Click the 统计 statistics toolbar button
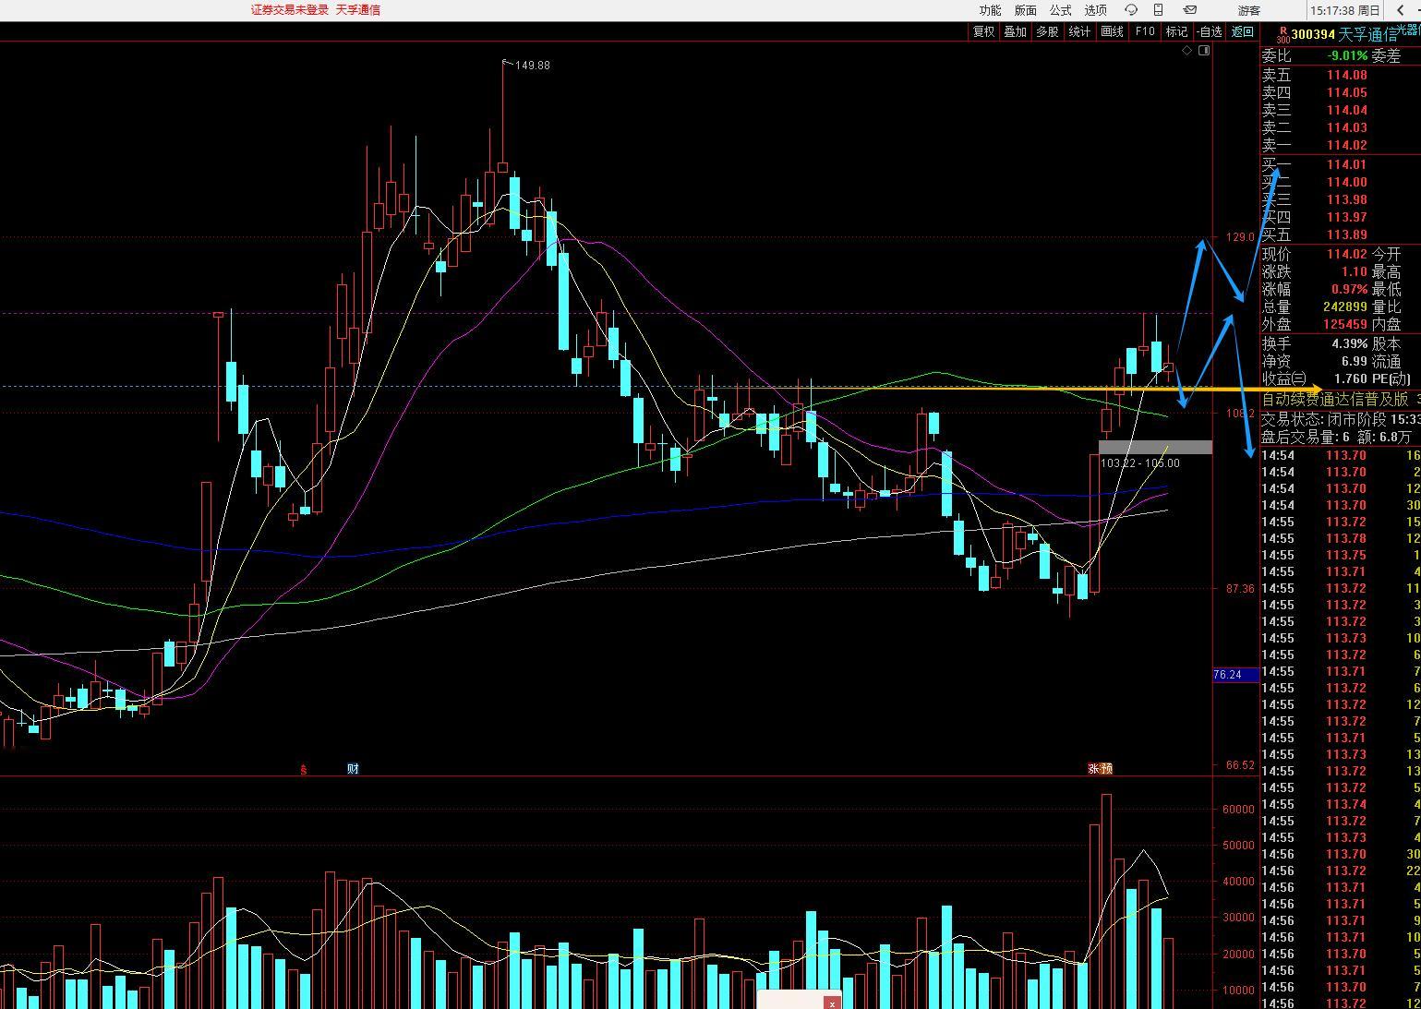Screen dimensions: 1421x1009 point(1079,31)
